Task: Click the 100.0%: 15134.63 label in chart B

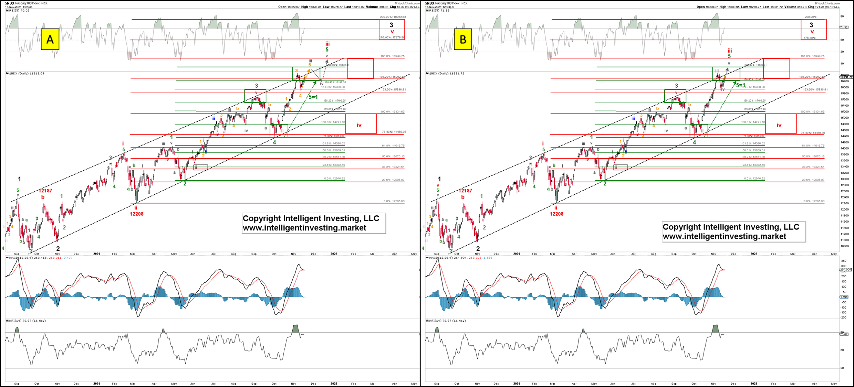Action: [x=812, y=112]
